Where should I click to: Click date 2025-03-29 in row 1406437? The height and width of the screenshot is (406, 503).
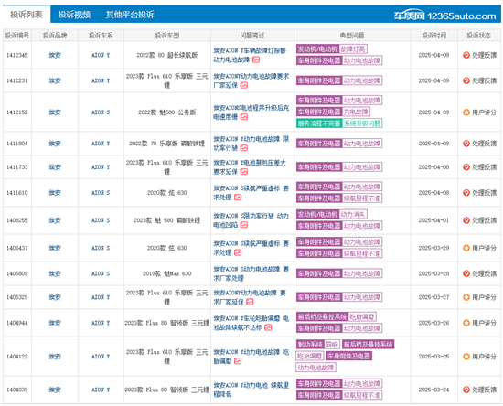coord(434,248)
